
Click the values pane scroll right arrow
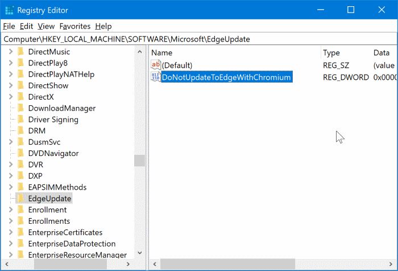coord(391,264)
